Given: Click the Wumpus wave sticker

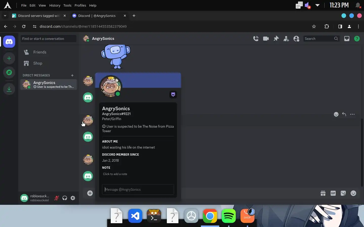Looking at the screenshot, I should [x=116, y=57].
